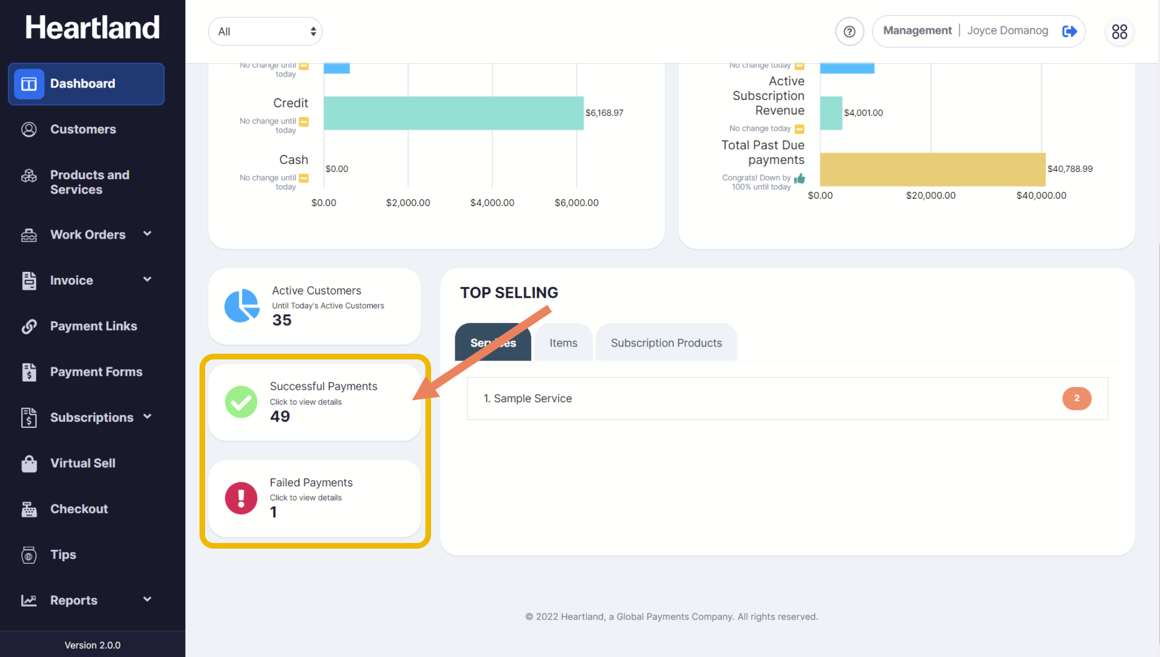This screenshot has height=657, width=1160.
Task: Click the thumbs-up icon near Total Past Due
Action: [x=799, y=179]
